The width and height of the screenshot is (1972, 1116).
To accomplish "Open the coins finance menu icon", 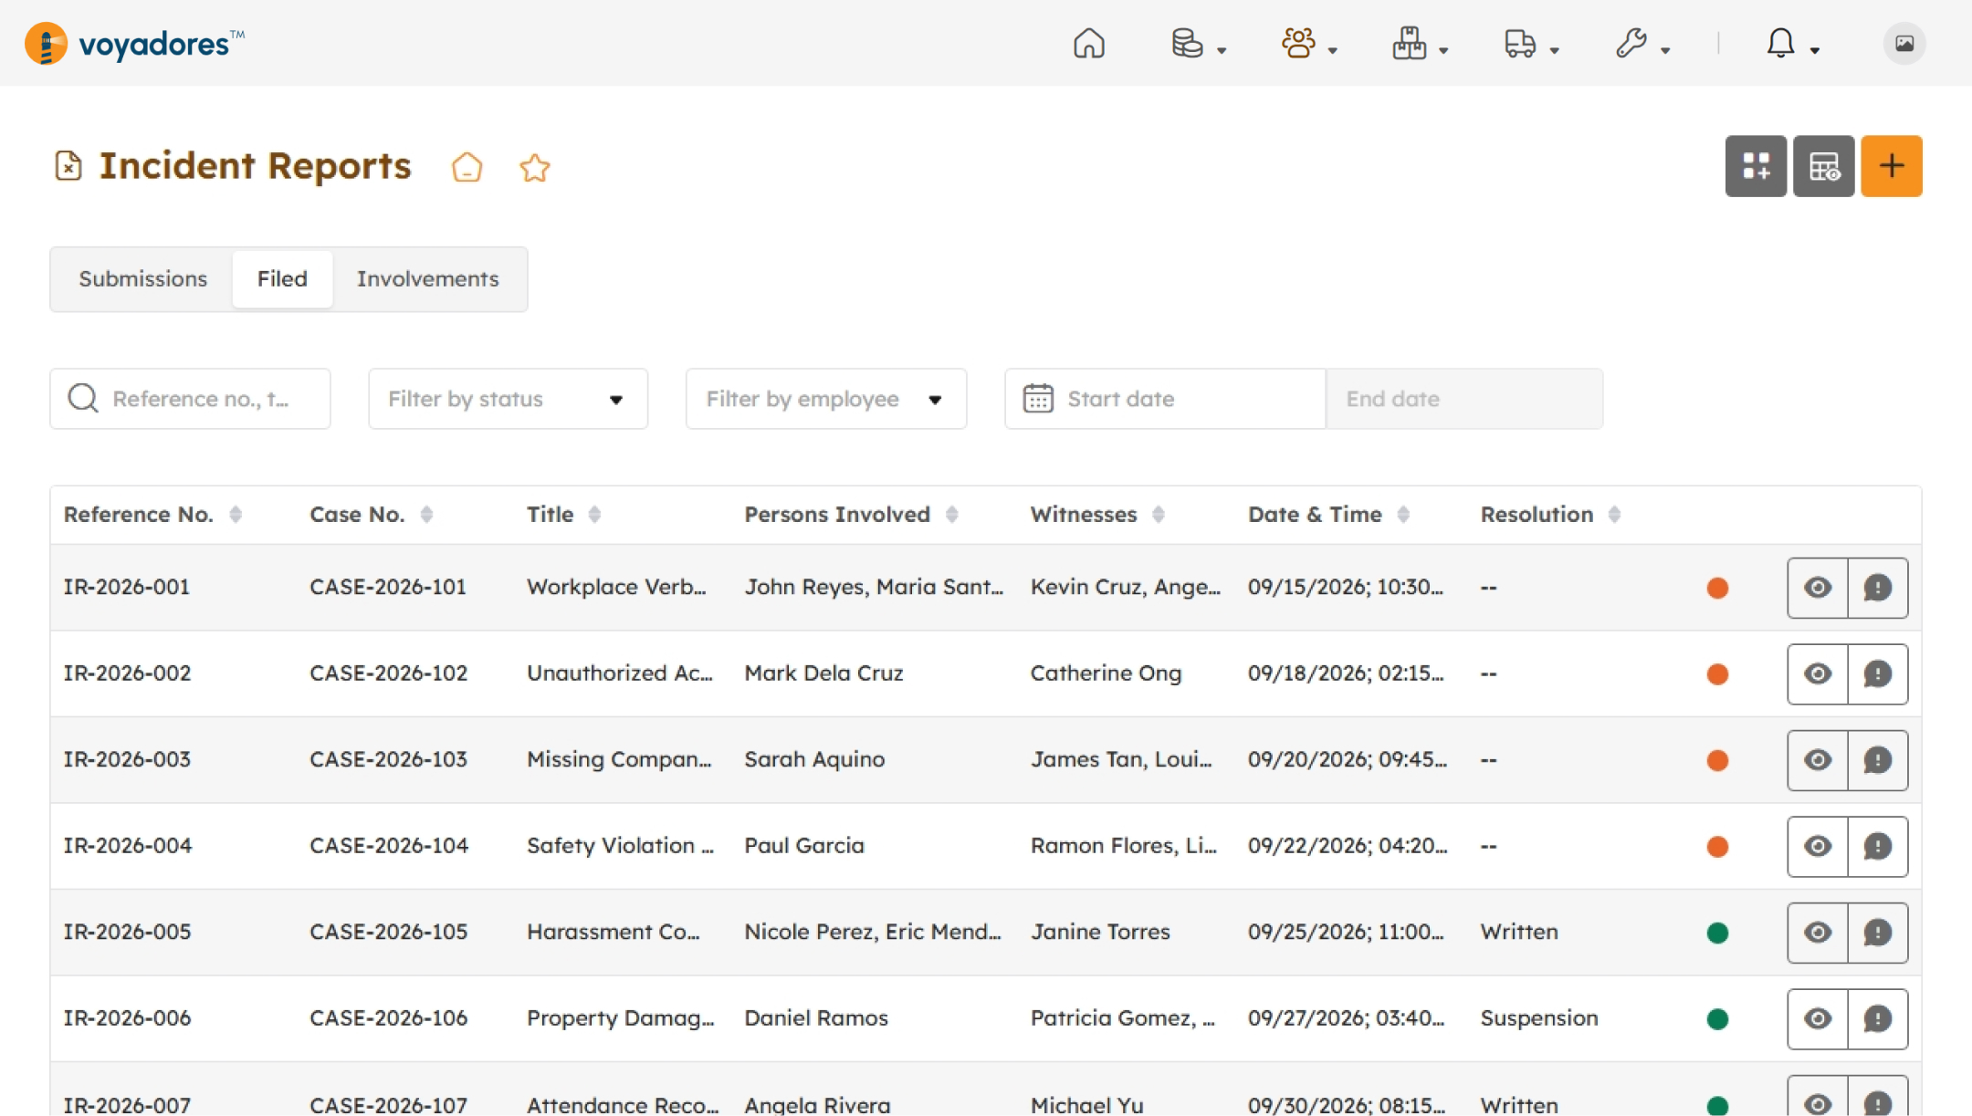I will 1187,43.
